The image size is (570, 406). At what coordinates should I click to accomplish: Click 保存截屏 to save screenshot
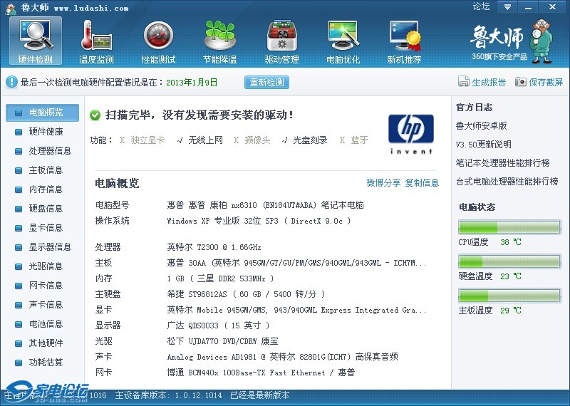click(x=539, y=82)
